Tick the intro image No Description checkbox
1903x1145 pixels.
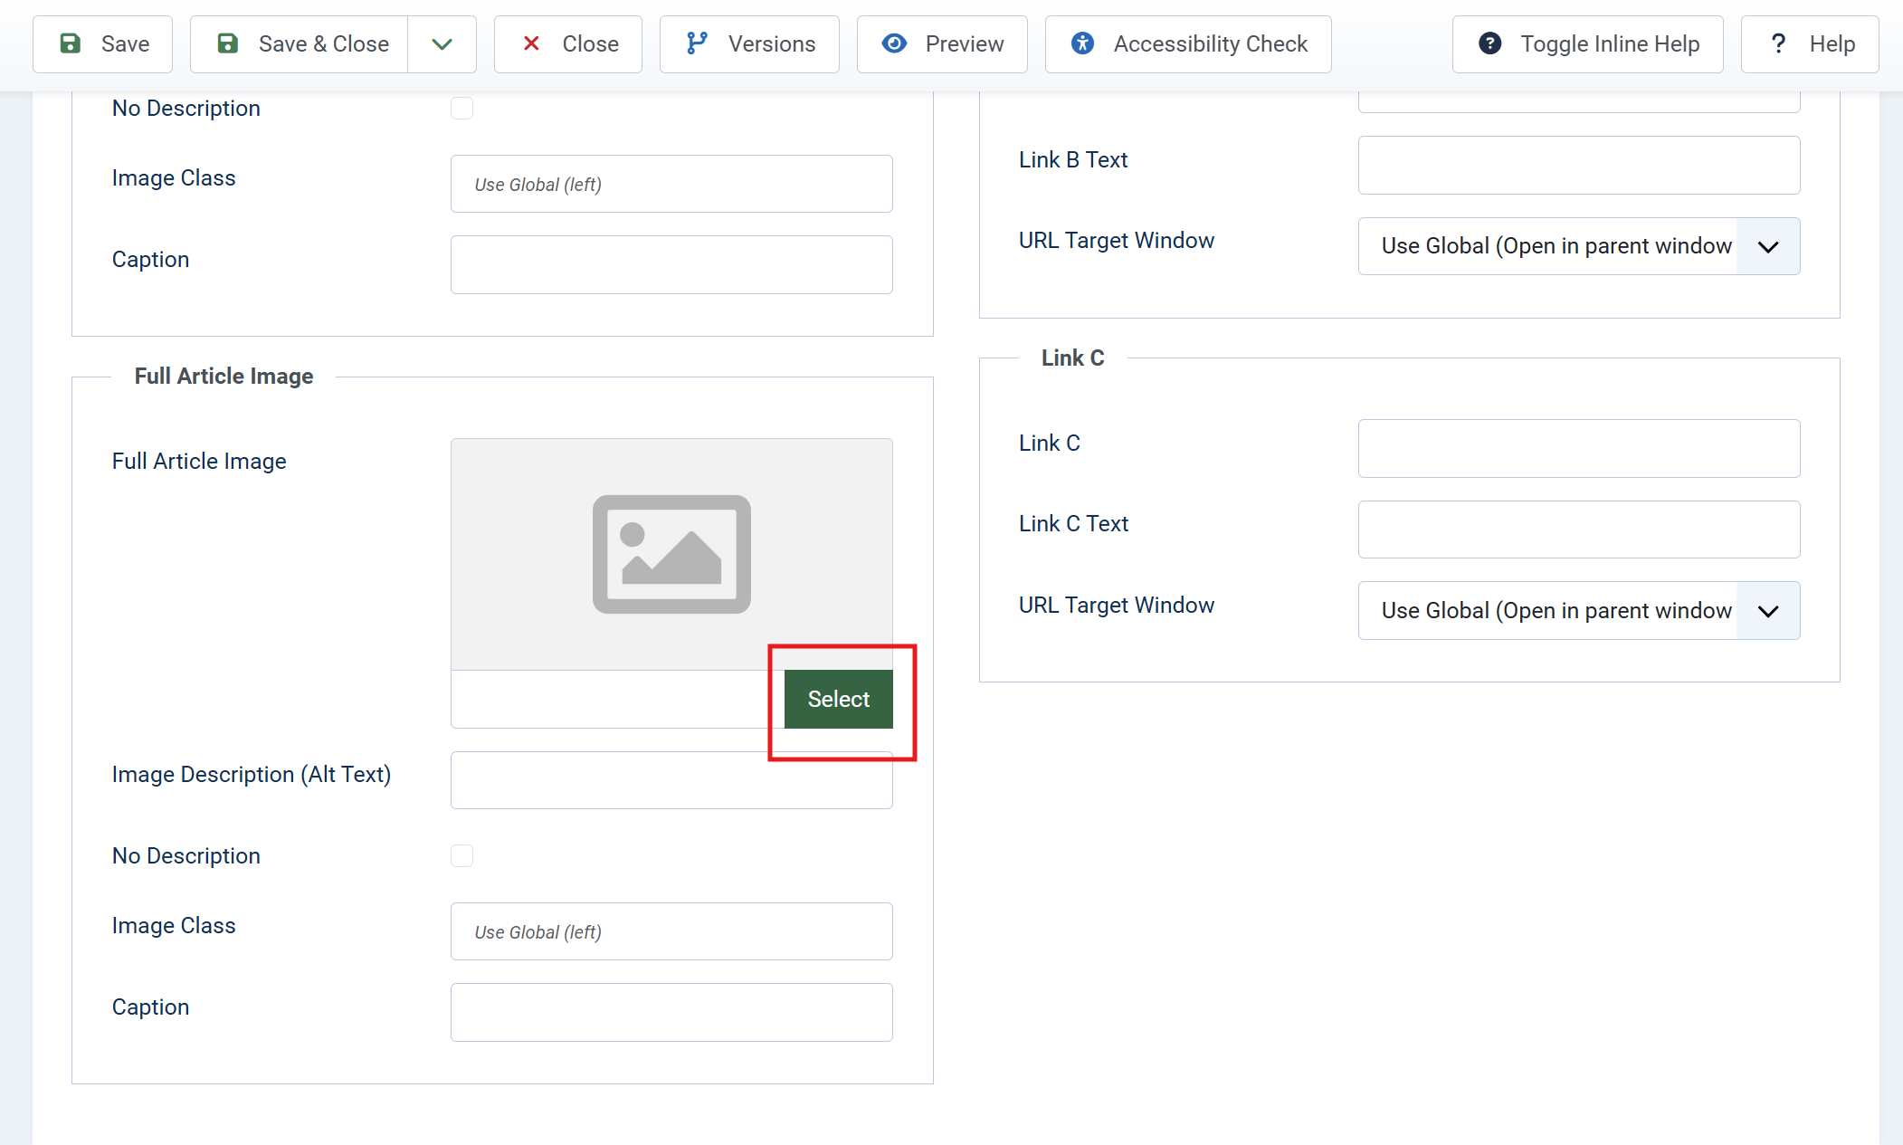(x=462, y=109)
